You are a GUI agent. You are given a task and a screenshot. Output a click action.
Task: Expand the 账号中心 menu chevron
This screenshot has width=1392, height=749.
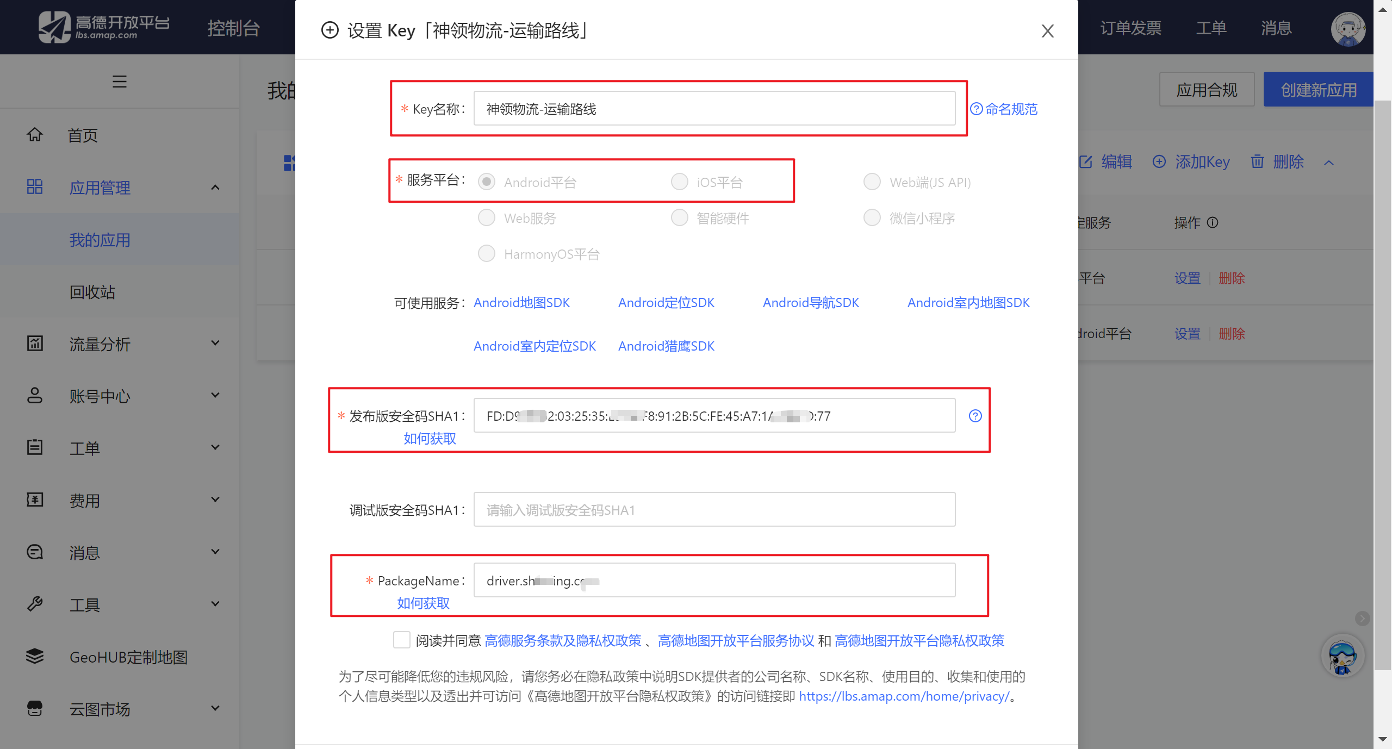(215, 395)
